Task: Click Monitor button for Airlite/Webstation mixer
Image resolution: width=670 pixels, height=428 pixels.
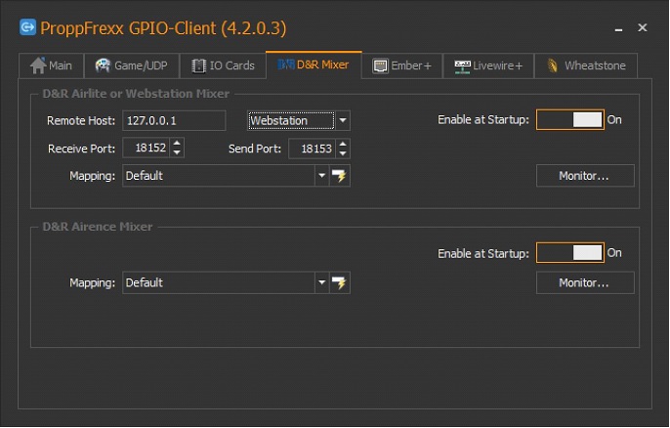Action: click(584, 176)
